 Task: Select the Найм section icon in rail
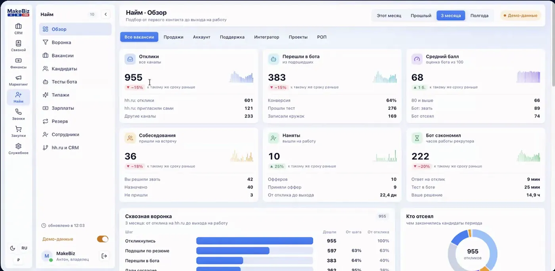(x=18, y=97)
